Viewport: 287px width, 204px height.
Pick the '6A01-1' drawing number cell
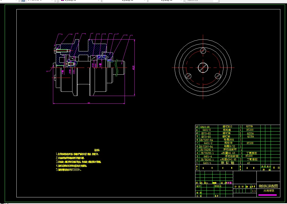coord(207,163)
